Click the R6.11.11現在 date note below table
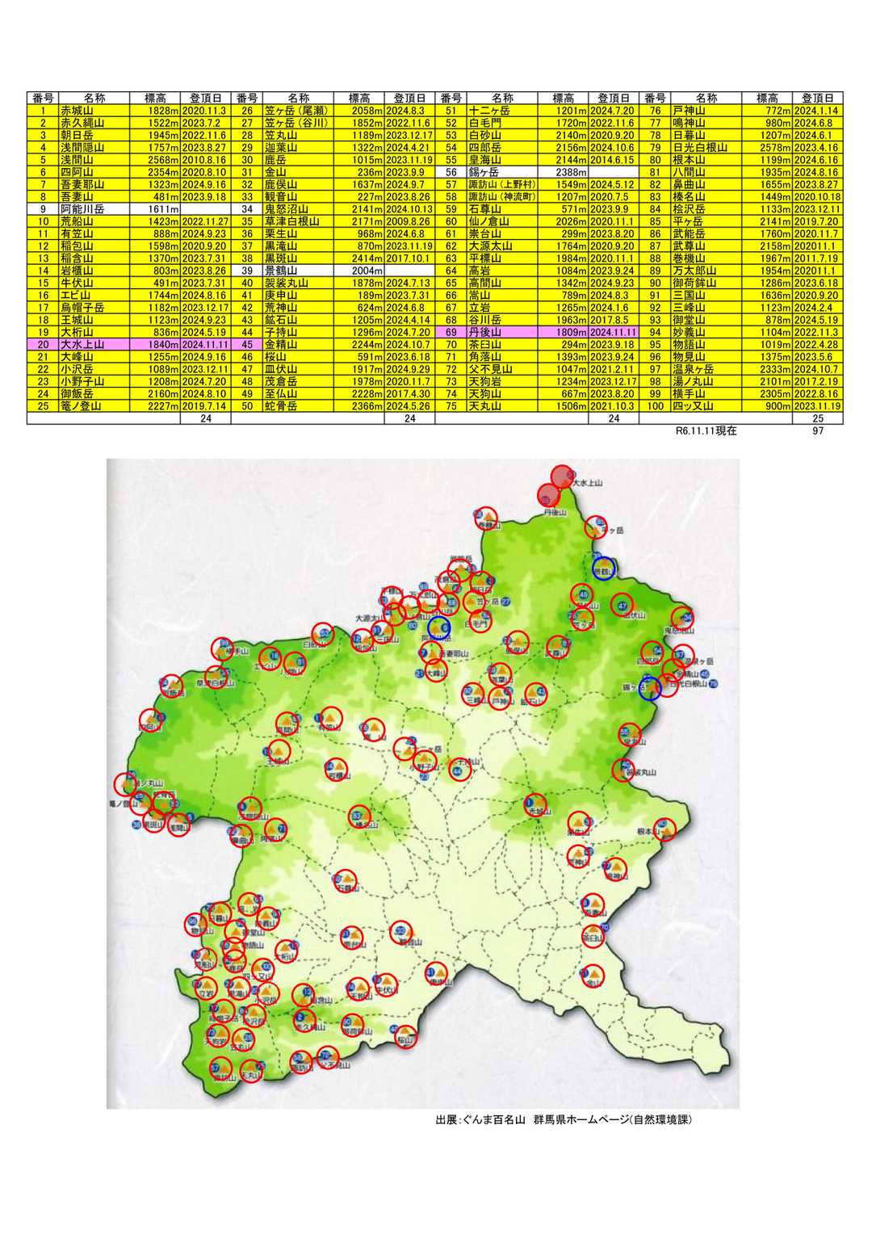This screenshot has width=872, height=1234. tap(706, 431)
